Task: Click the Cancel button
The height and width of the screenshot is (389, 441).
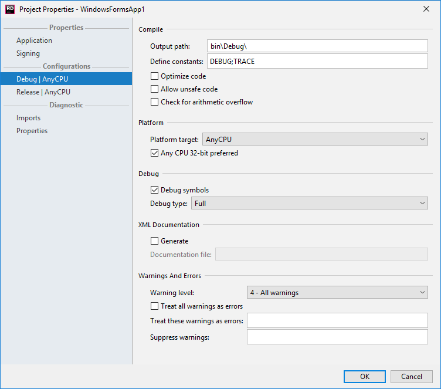Action: click(x=412, y=377)
